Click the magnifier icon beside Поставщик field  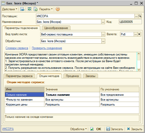pos(140,16)
